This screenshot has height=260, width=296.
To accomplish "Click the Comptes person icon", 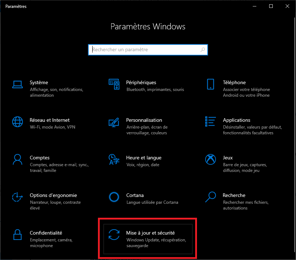I will point(17,160).
